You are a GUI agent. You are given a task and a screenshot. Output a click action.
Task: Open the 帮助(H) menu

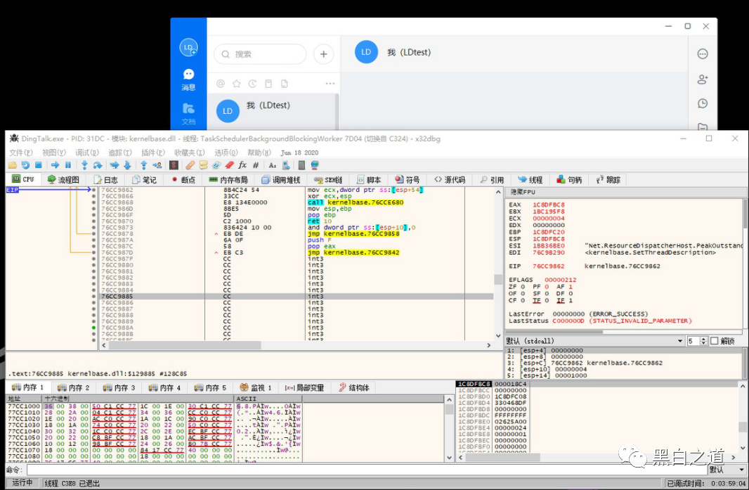[x=259, y=153]
